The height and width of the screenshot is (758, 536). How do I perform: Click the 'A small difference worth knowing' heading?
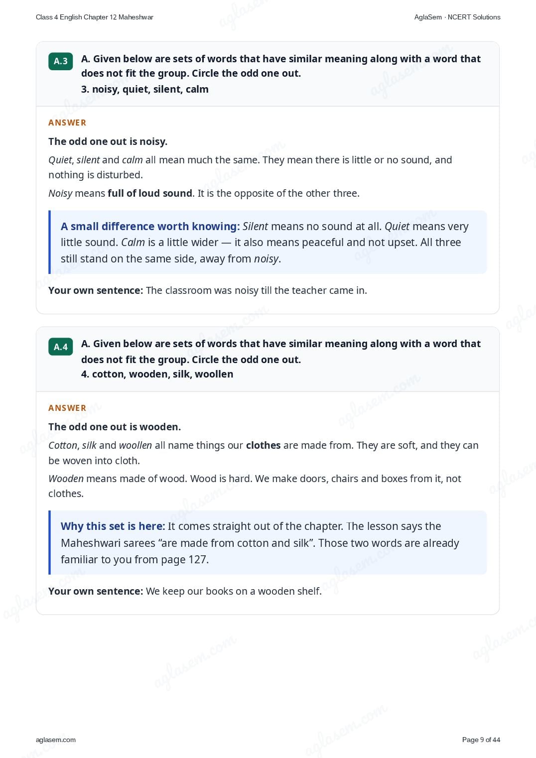(x=150, y=227)
